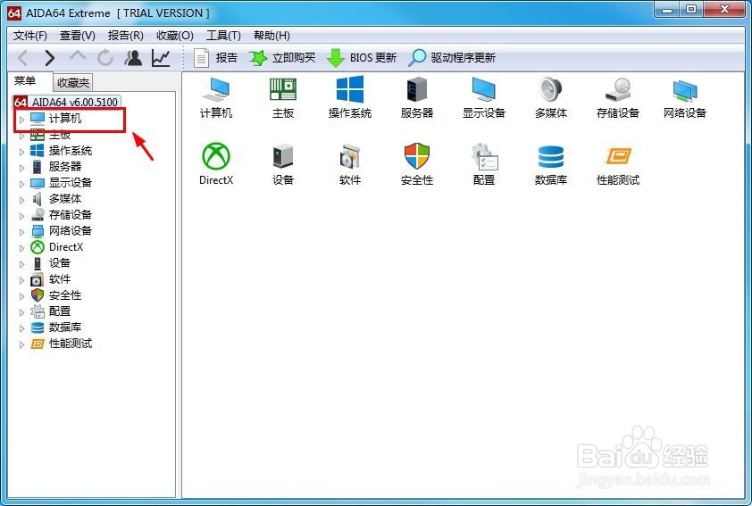Expand the 性能测试 tree node arrow

21,344
